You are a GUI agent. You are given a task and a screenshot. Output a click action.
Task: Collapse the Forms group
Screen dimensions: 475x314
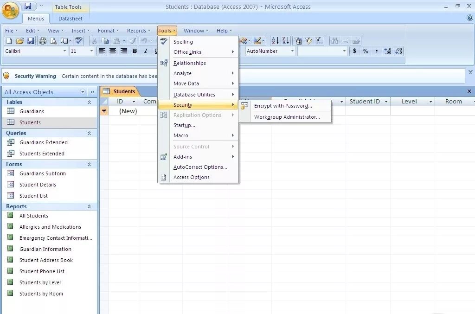(89, 164)
